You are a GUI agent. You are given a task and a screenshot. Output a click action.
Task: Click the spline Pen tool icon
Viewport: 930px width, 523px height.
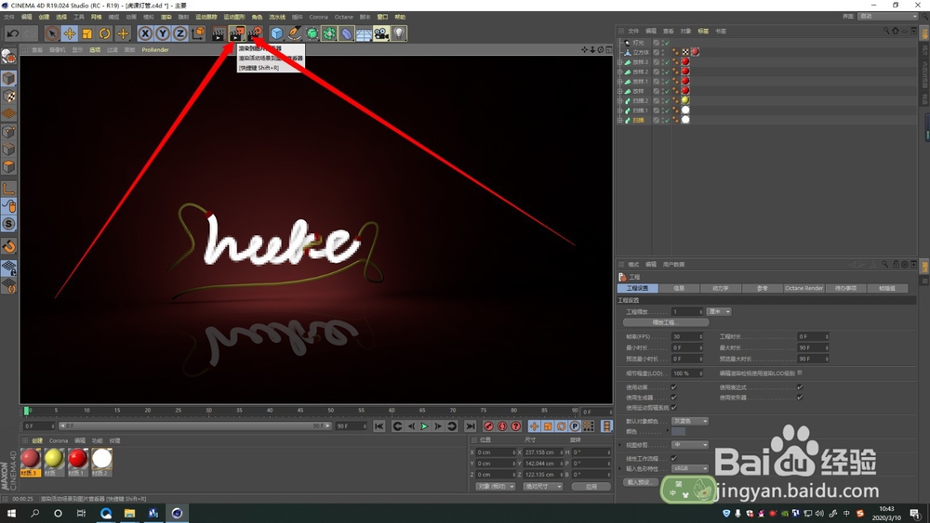coord(294,33)
